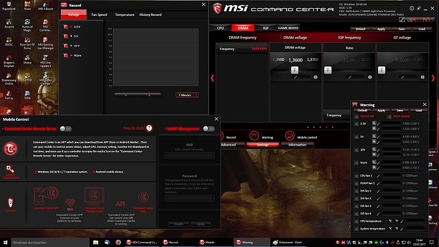Screen dimensions: 439x247
Task: Click the info icon under IGP Ratio slider
Action: pyautogui.click(x=370, y=77)
